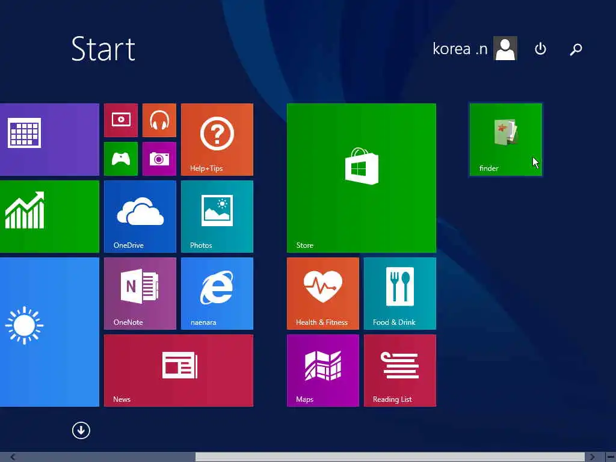The image size is (616, 462).
Task: Open the Weather sun tile
Action: pos(49,332)
